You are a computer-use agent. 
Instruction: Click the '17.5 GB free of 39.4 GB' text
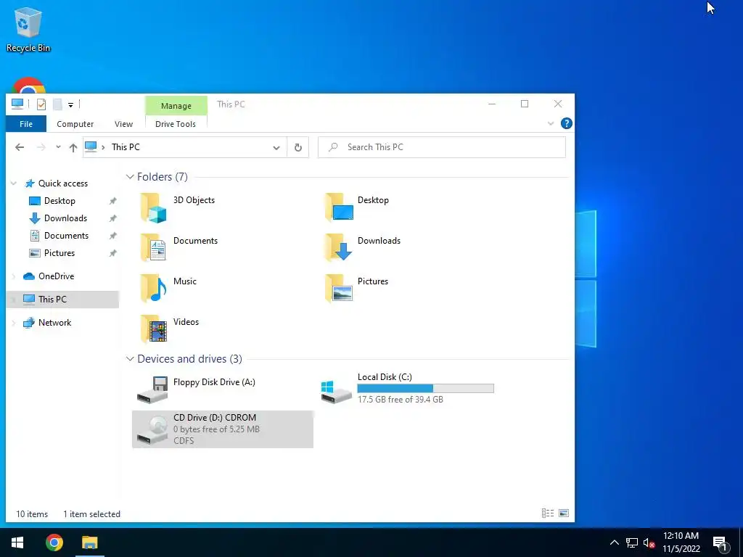click(x=401, y=400)
